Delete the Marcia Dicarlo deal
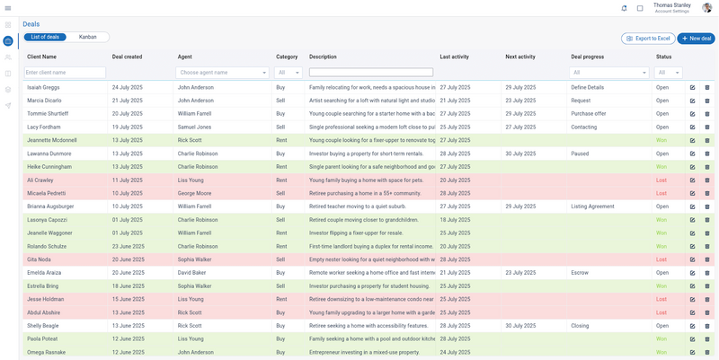Viewport: 719px width, 360px height. [706, 101]
